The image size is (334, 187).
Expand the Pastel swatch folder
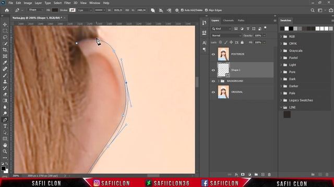tap(281, 58)
